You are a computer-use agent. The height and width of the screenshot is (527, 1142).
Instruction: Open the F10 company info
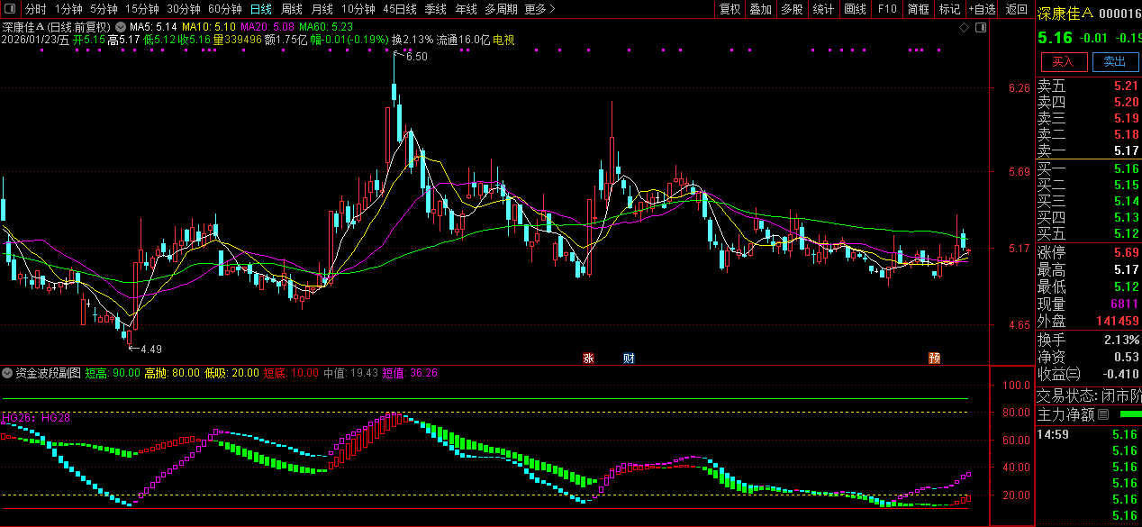pyautogui.click(x=887, y=9)
